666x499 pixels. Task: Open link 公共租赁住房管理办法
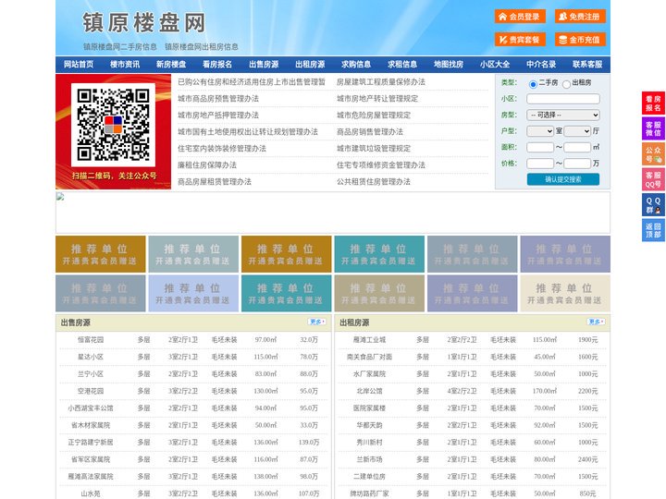coord(374,182)
